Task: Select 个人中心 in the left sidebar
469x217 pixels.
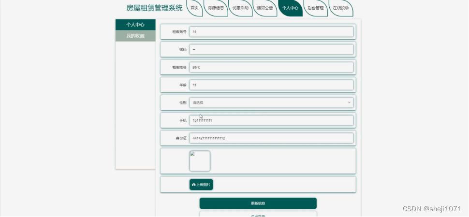Action: (x=135, y=25)
